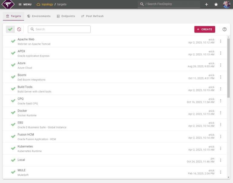Viewport: 233px width, 183px height.
Task: Open the Fusion HCM target
Action: tap(26, 134)
